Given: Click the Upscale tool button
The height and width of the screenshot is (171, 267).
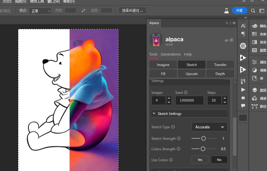Looking at the screenshot, I should (x=192, y=74).
